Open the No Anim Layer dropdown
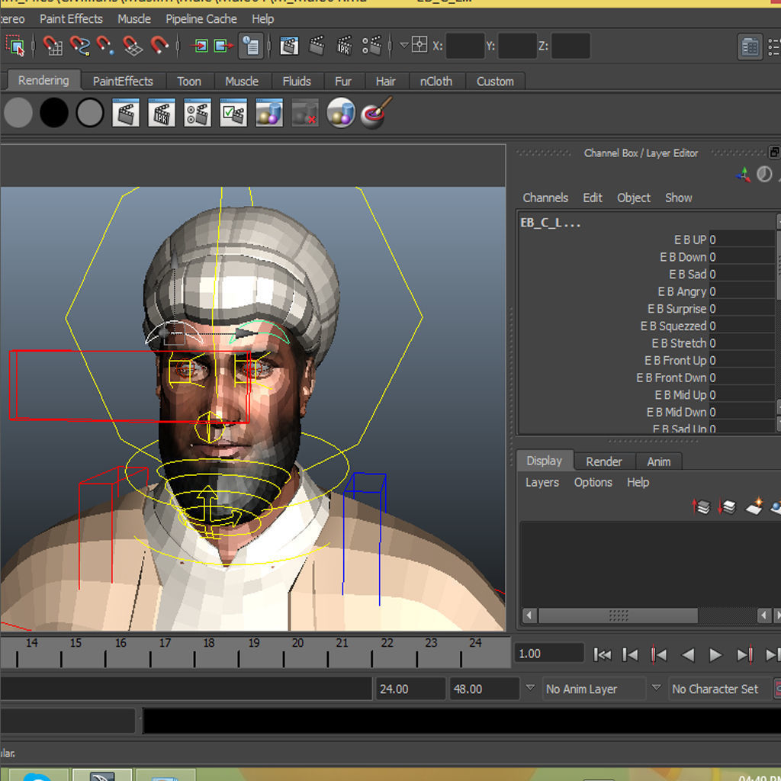Viewport: 781px width, 781px height. [x=594, y=689]
